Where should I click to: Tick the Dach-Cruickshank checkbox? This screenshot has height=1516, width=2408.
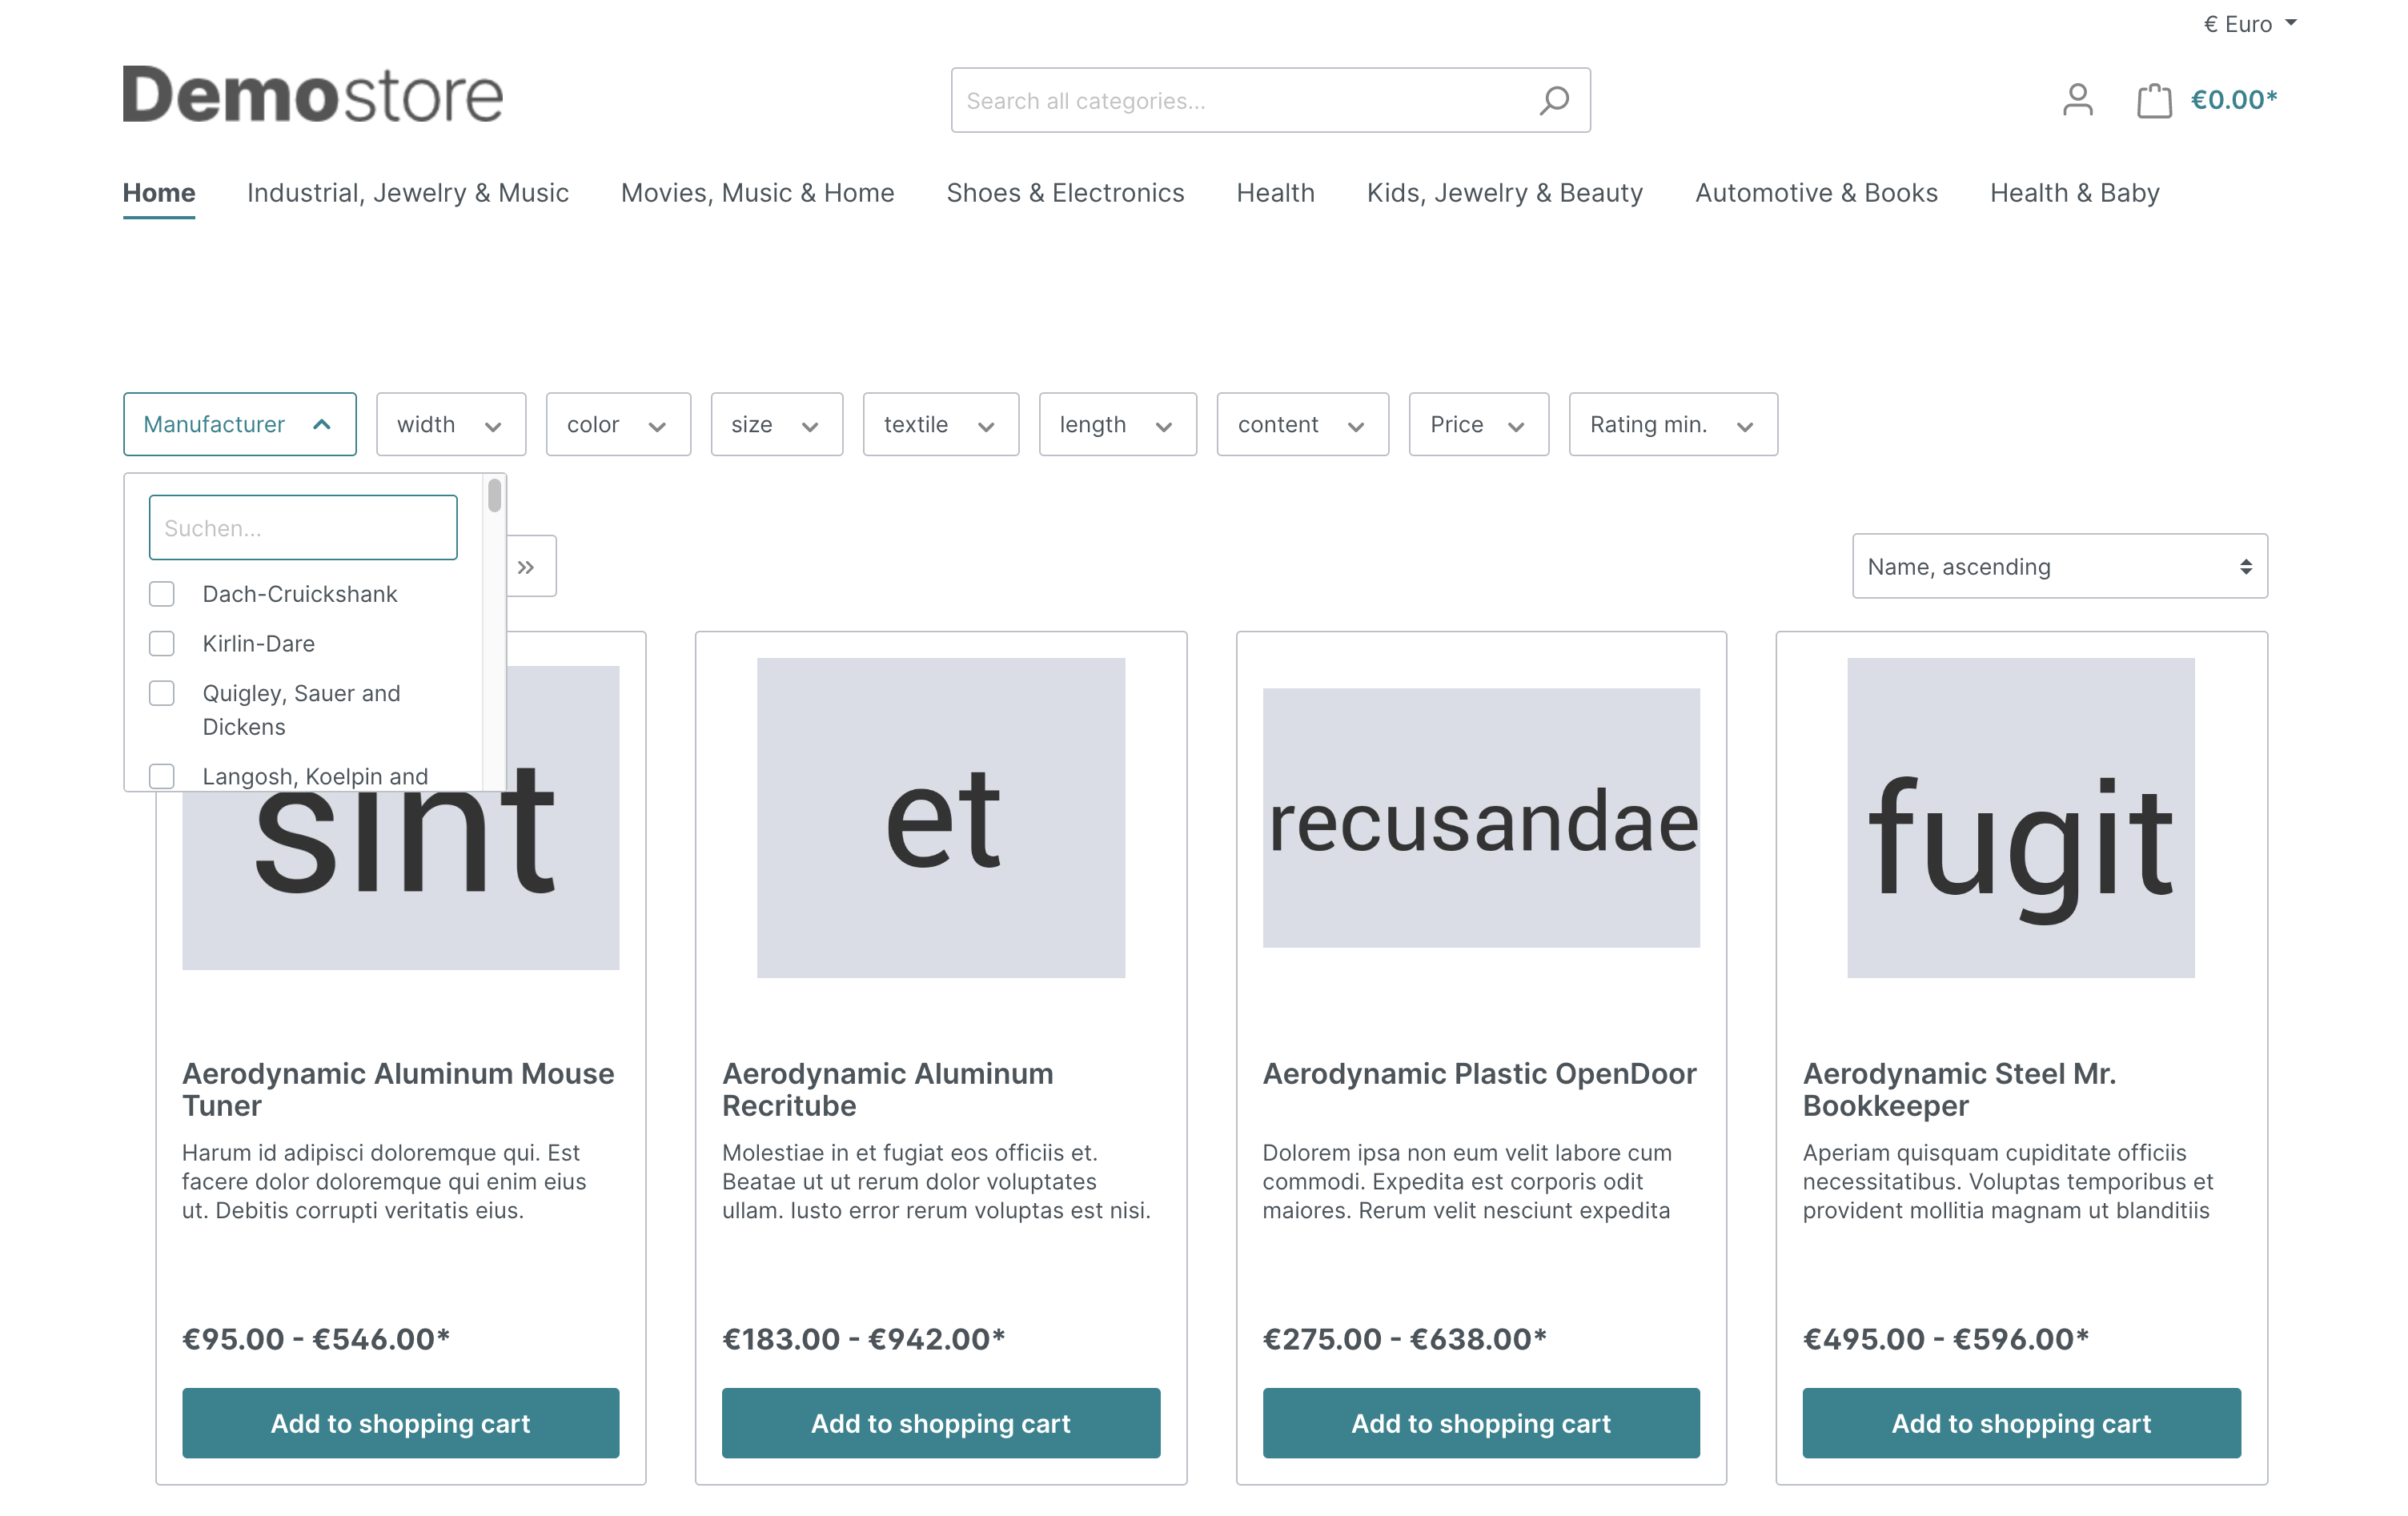[x=162, y=594]
